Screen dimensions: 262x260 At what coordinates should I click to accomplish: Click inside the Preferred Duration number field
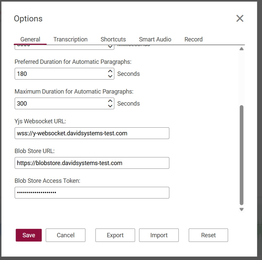pos(60,74)
